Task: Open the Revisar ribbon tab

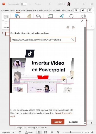Action: coord(58,11)
